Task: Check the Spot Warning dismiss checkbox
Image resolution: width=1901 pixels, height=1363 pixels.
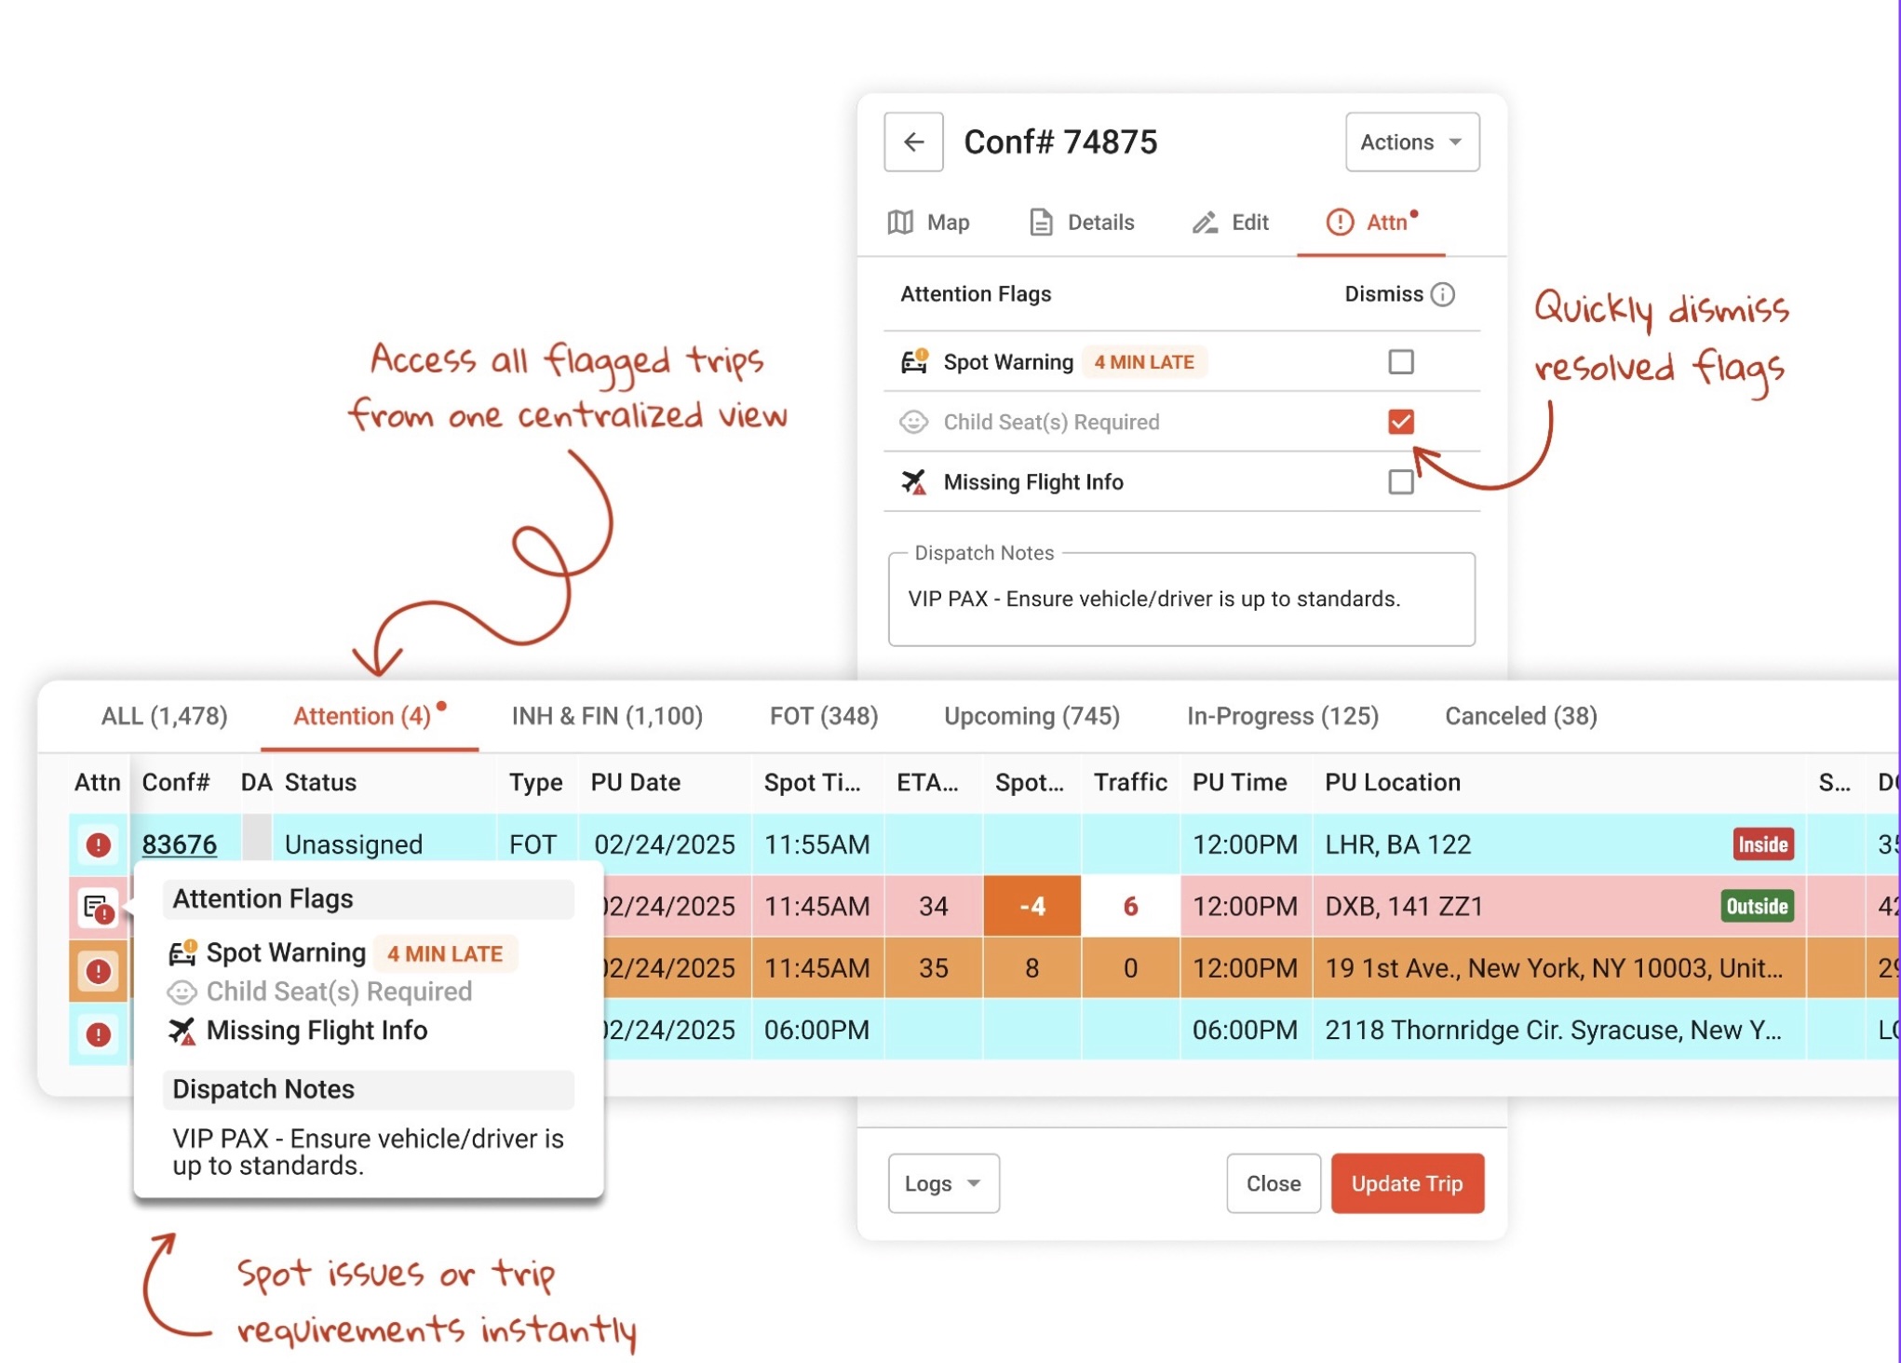Action: coord(1400,361)
